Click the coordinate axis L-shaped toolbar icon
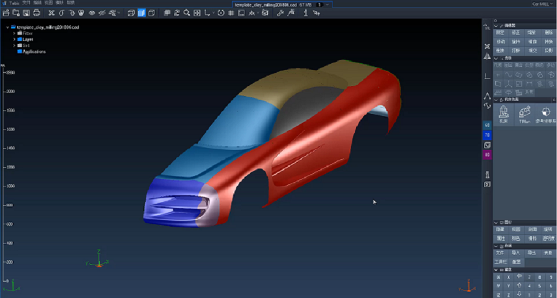Screen dimensions: 557x298 coord(207,13)
